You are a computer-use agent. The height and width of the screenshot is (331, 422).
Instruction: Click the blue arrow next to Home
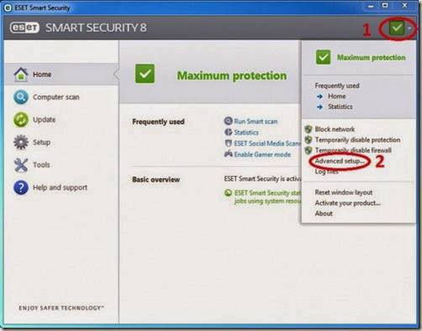(319, 97)
